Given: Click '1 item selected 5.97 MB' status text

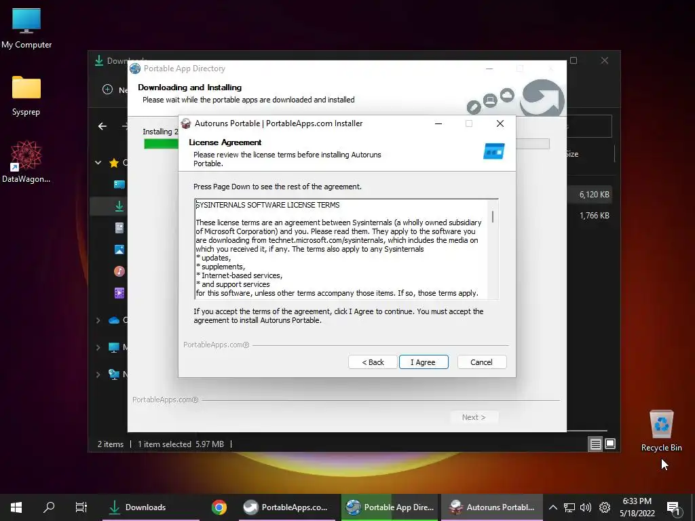Looking at the screenshot, I should 181,444.
